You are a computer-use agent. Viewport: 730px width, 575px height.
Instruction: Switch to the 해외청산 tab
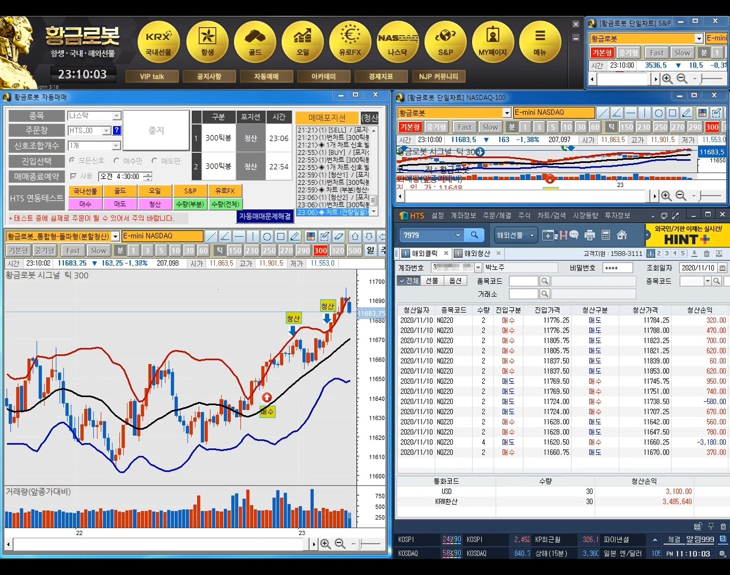click(x=477, y=253)
